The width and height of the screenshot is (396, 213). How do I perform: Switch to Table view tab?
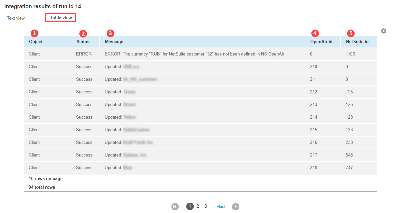[61, 18]
